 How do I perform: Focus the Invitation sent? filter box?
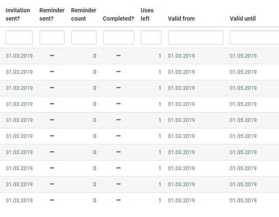19,37
